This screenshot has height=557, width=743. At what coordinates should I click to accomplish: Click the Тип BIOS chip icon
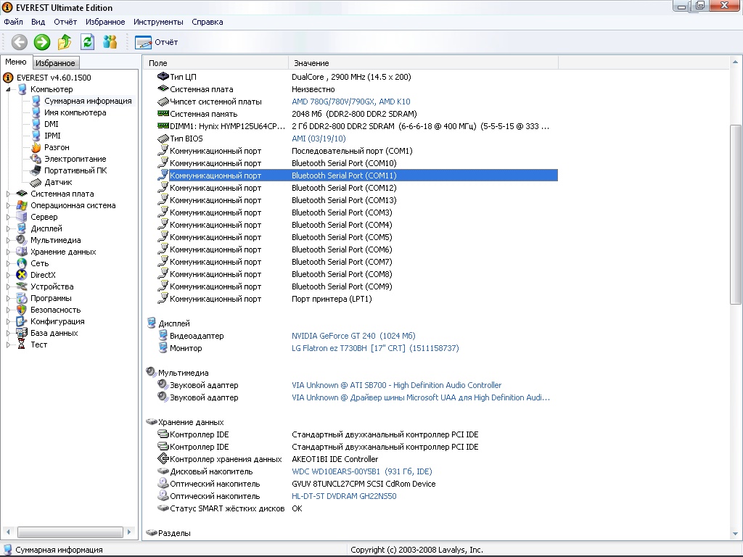click(163, 139)
